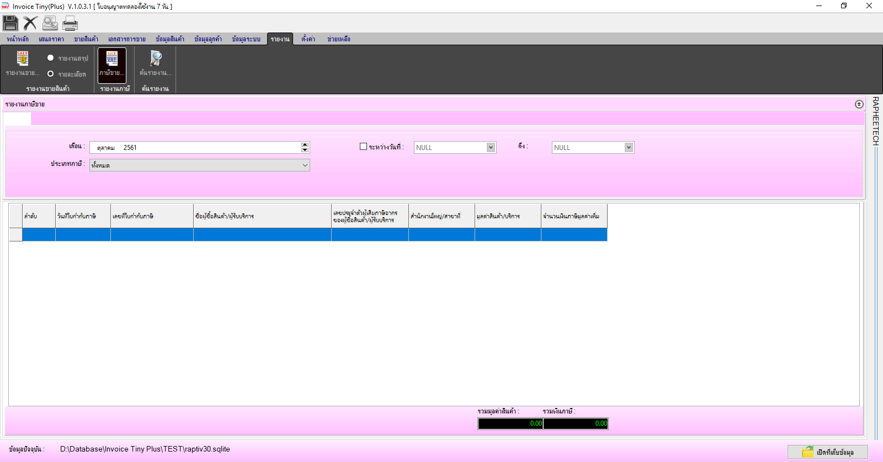The image size is (883, 462).
Task: Click the Save floppy disk icon
Action: pyautogui.click(x=10, y=23)
